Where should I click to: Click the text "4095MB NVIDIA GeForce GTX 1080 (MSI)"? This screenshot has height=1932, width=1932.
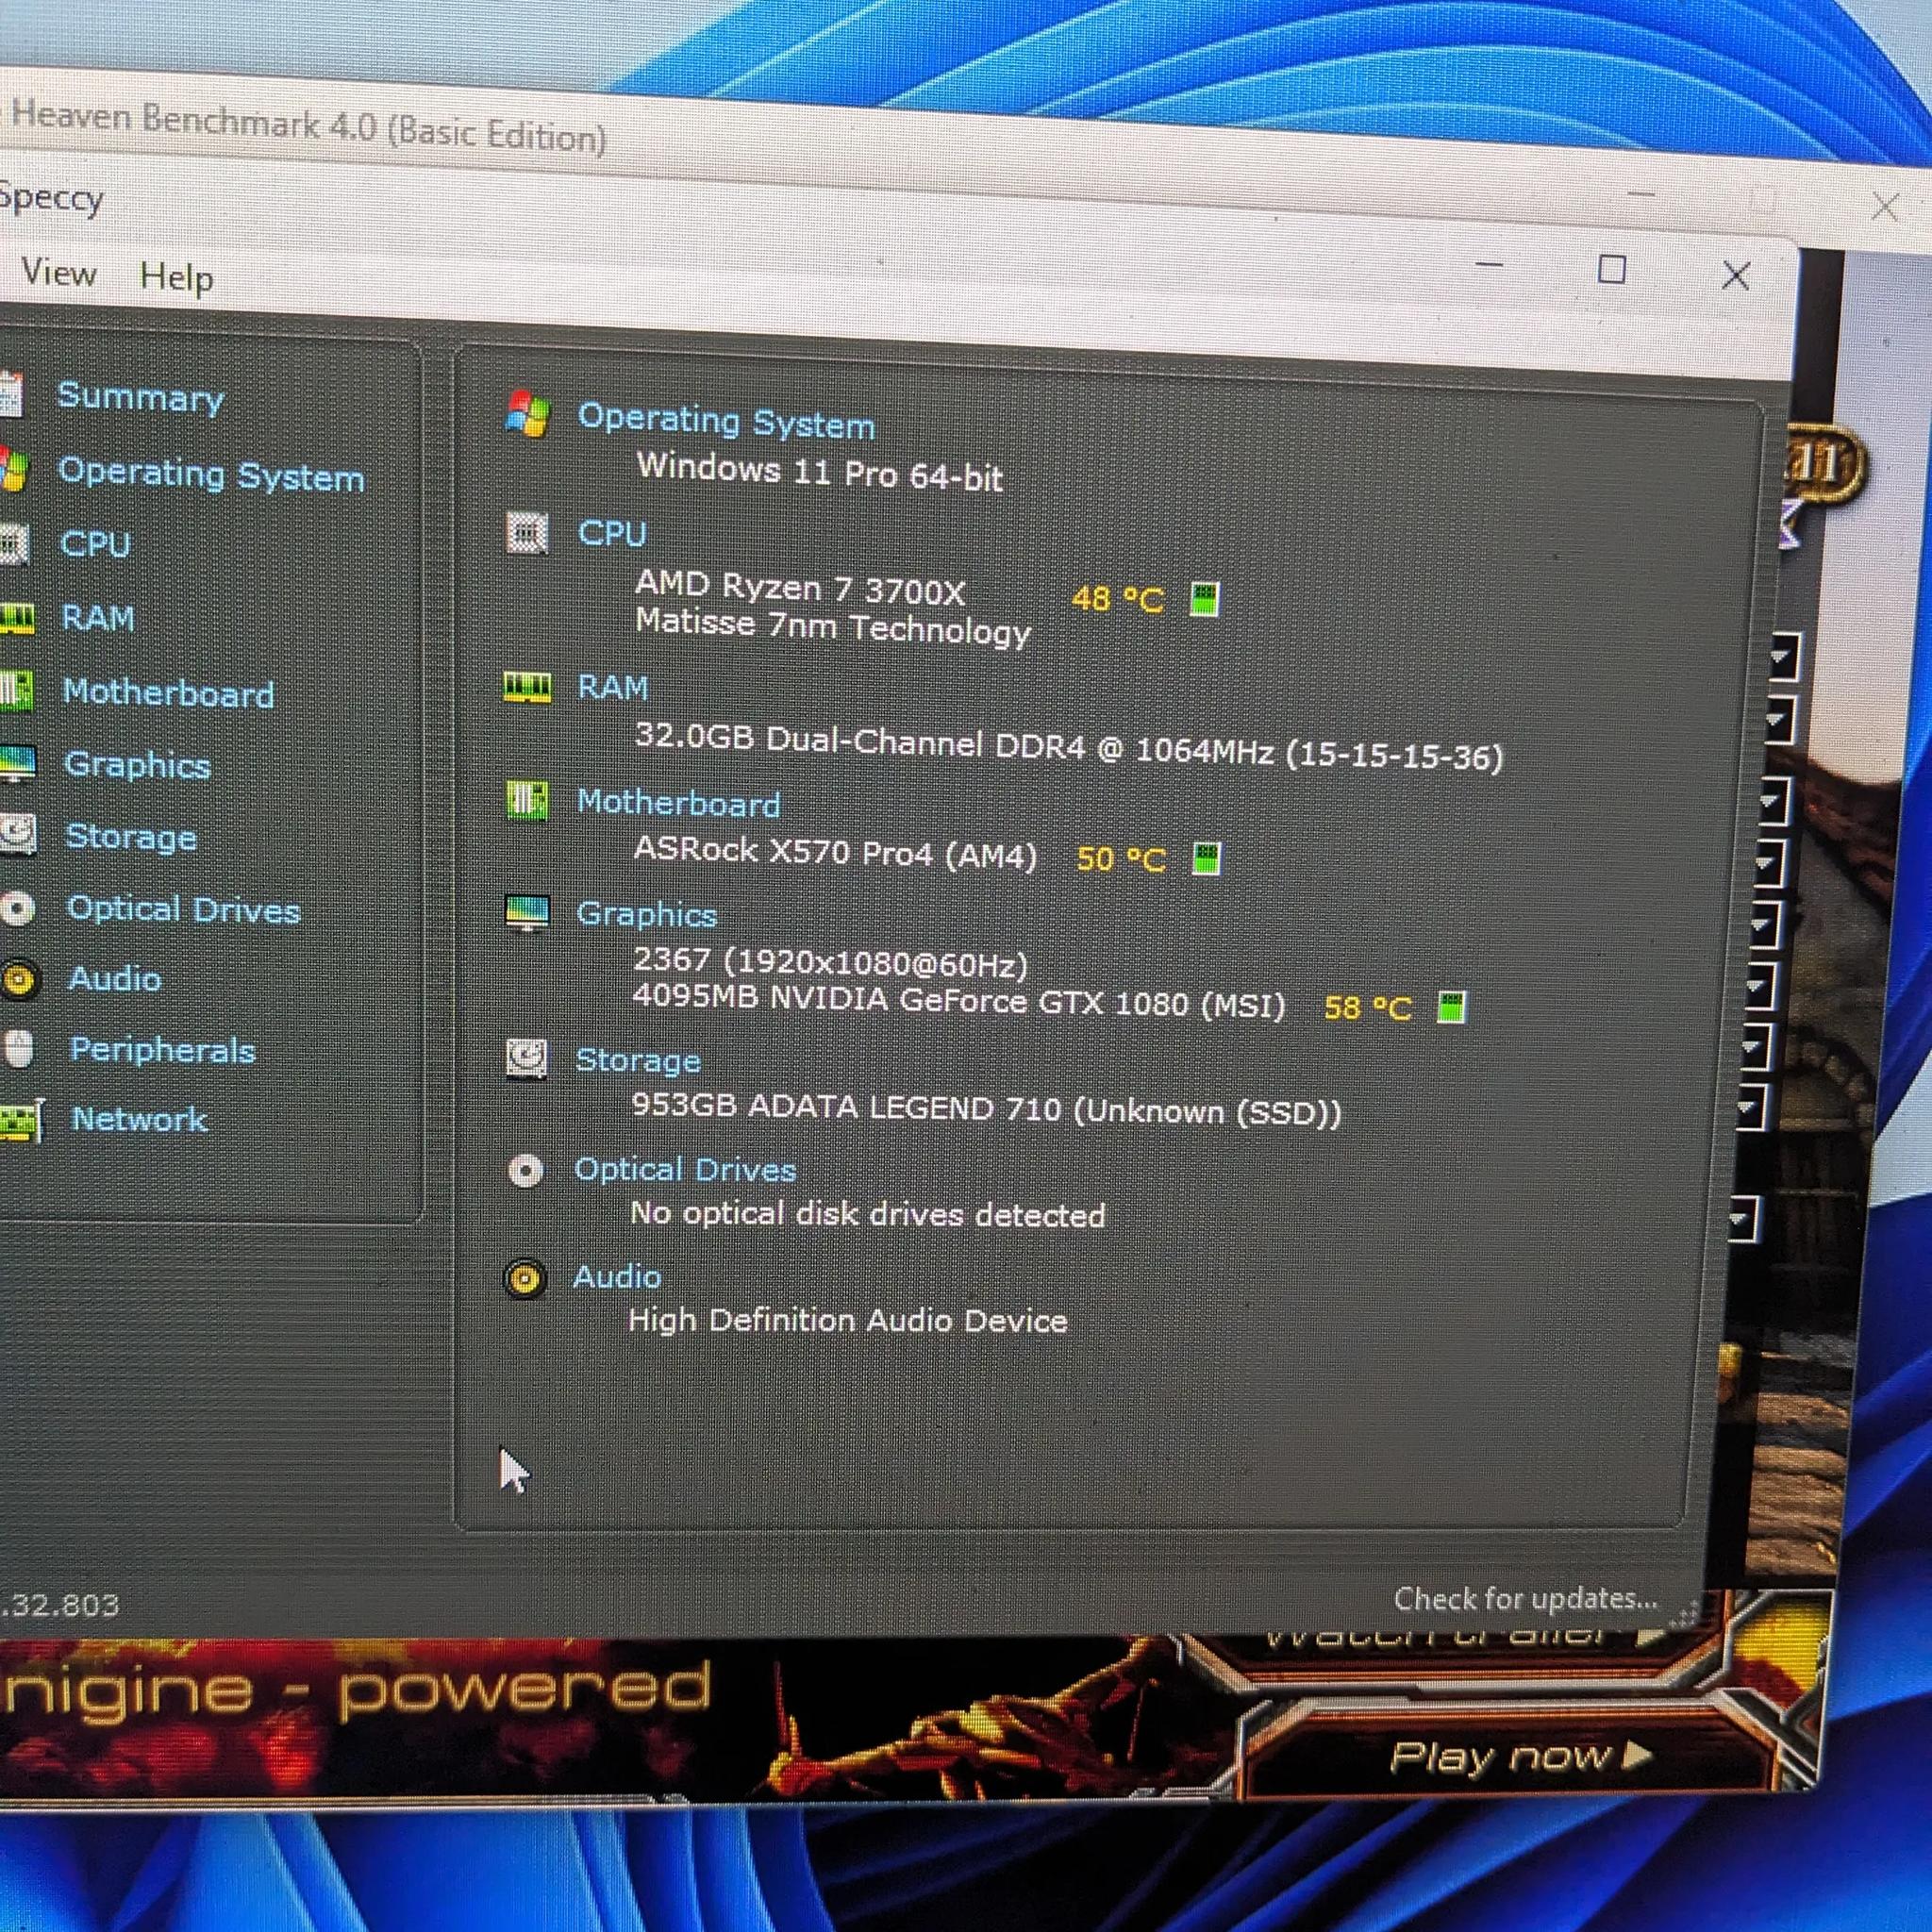click(x=959, y=1001)
